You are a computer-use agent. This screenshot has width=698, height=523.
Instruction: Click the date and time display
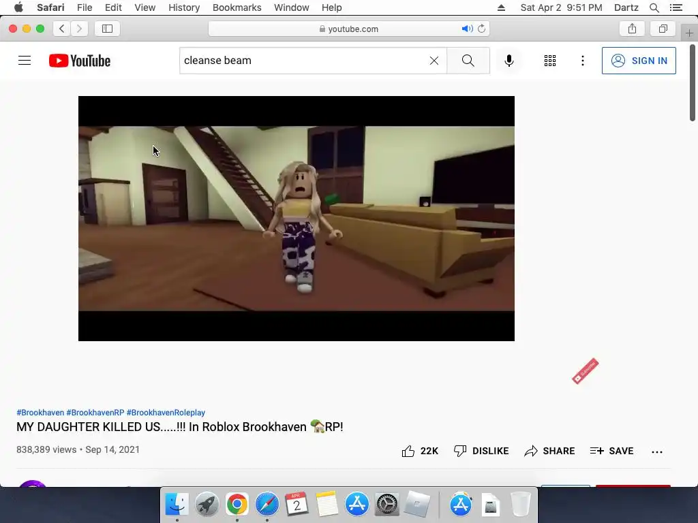coord(561,7)
